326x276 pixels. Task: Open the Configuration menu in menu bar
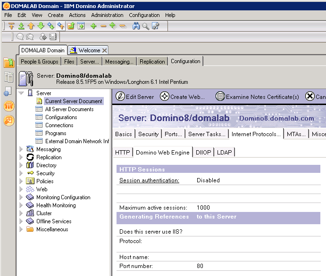tap(144, 15)
